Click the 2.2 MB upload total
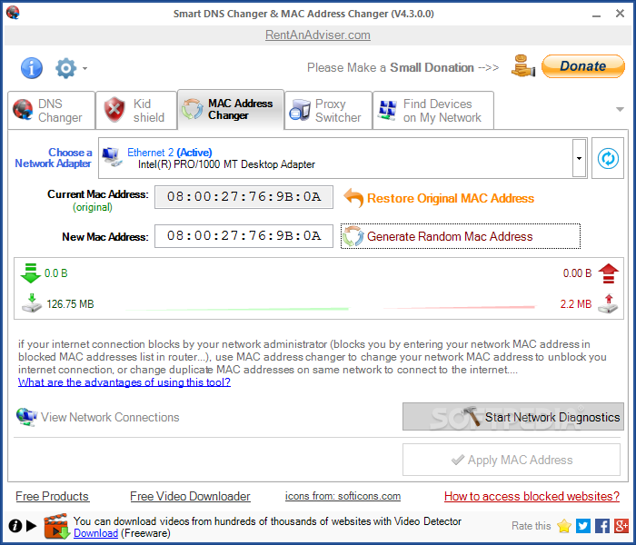This screenshot has height=545, width=636. coord(576,304)
